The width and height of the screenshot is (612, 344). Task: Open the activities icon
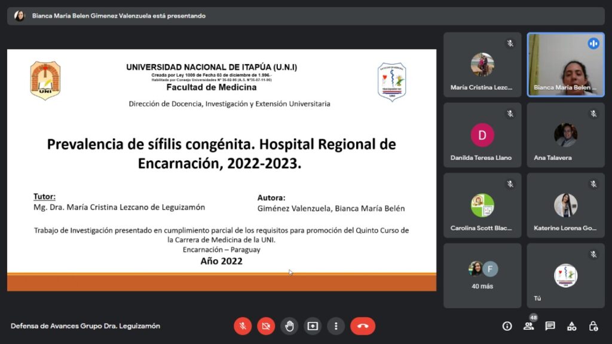571,326
